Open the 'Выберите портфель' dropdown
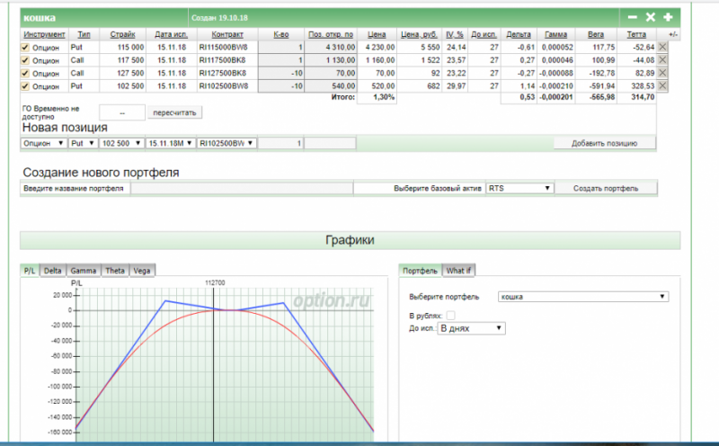719x446 pixels. point(583,296)
